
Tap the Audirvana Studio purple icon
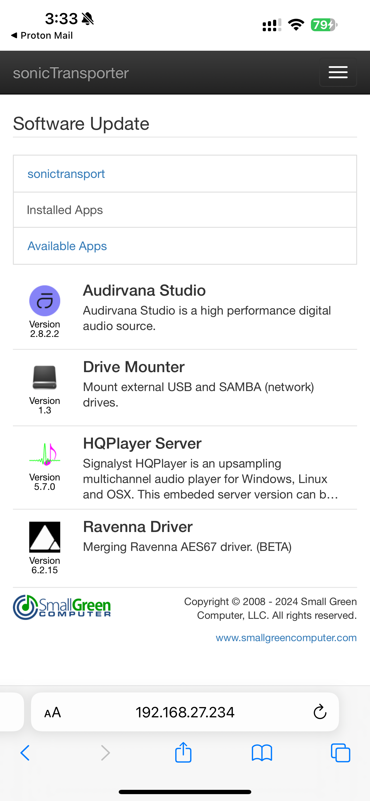[44, 301]
